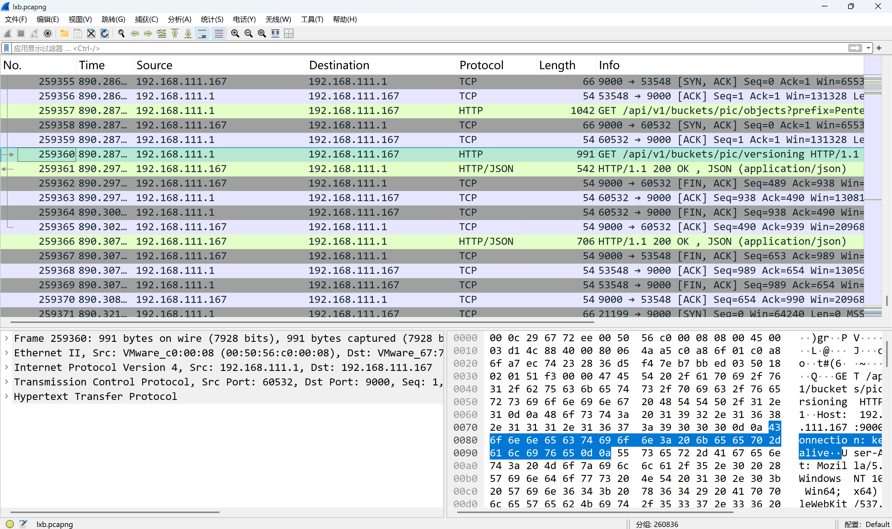892x529 pixels.
Task: Expand the Hypertext Transfer Protocol tree item
Action: pyautogui.click(x=6, y=396)
